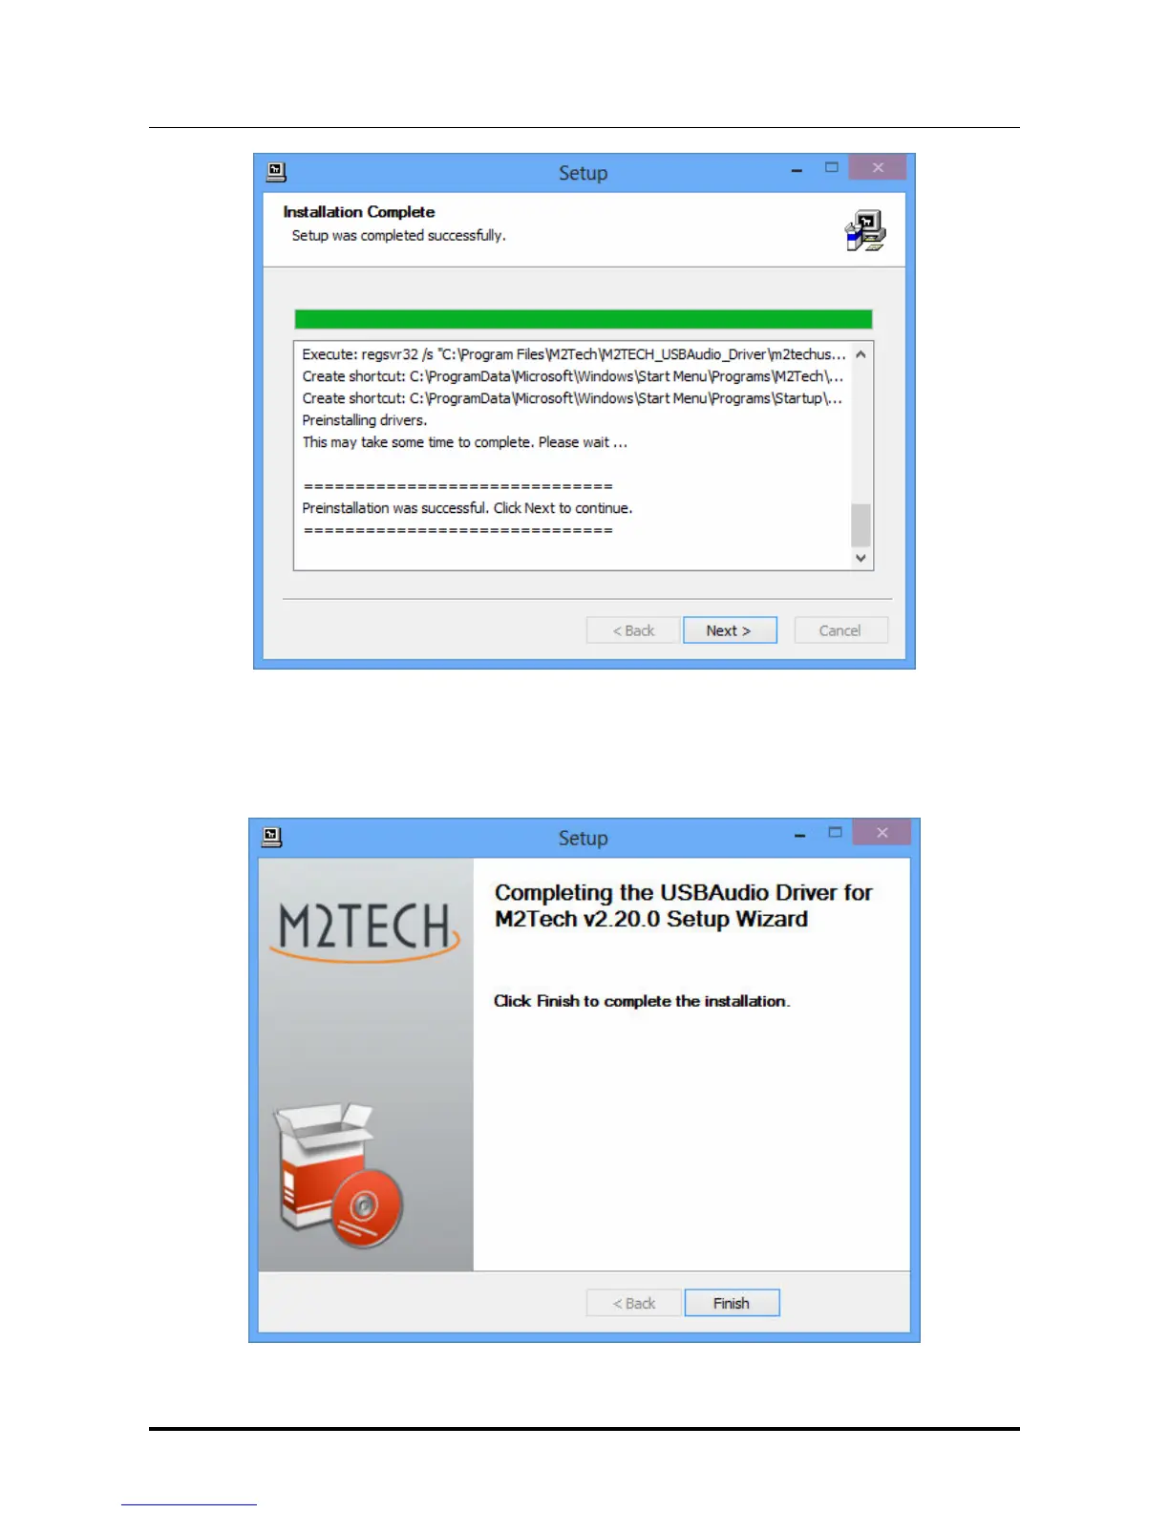Click the installer computer icon in header
The image size is (1169, 1513).
click(x=865, y=230)
